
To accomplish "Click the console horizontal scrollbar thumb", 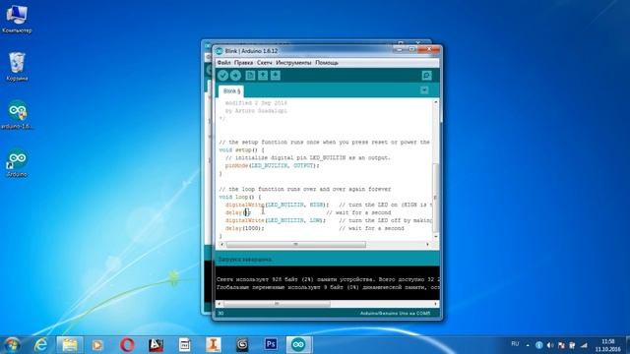I will [x=277, y=304].
